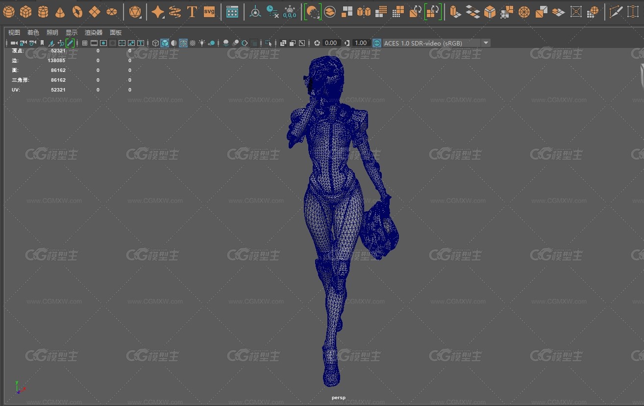Image resolution: width=644 pixels, height=406 pixels.
Task: Click the color transform dropdown arrow
Action: (x=486, y=43)
